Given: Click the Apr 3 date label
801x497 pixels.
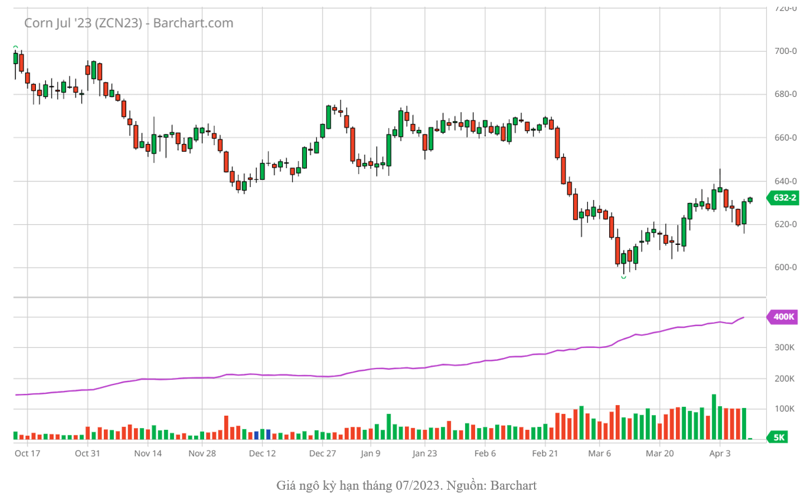Looking at the screenshot, I should [720, 453].
